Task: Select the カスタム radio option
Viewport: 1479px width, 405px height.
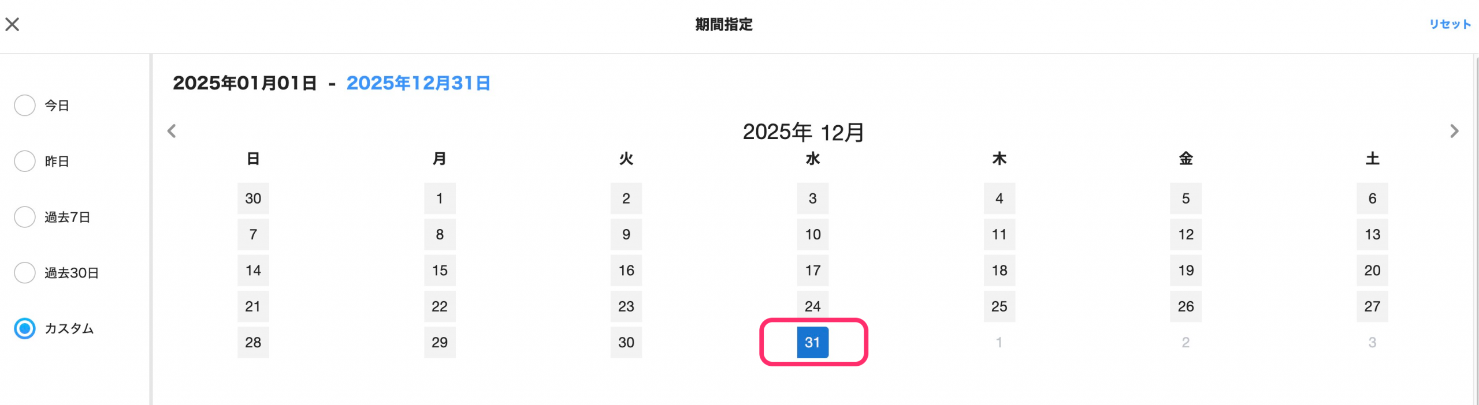Action: [25, 329]
